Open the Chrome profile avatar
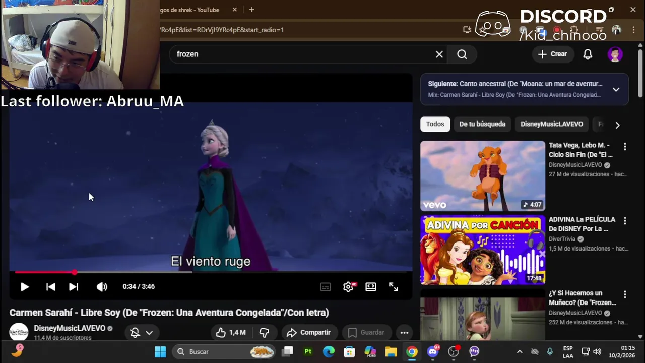 [616, 30]
